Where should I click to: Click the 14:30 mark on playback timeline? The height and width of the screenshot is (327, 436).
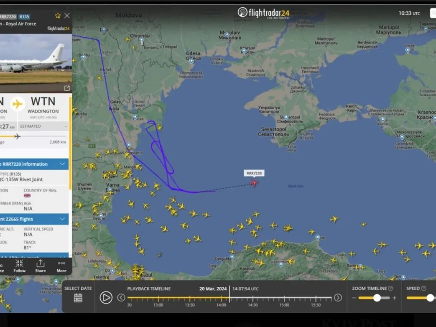[253, 298]
